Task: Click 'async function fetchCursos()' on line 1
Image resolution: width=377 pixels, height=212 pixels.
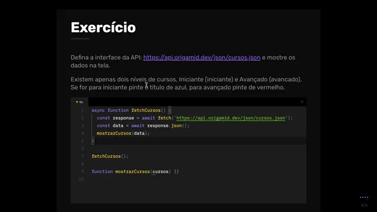Action: (x=128, y=110)
